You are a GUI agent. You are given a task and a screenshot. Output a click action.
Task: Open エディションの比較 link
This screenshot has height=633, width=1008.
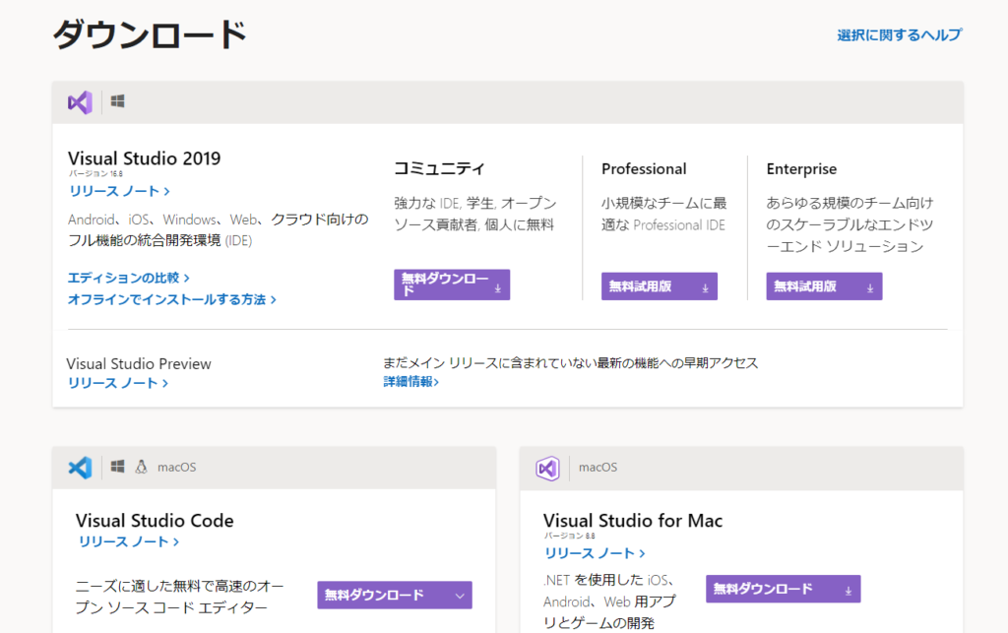tap(129, 278)
